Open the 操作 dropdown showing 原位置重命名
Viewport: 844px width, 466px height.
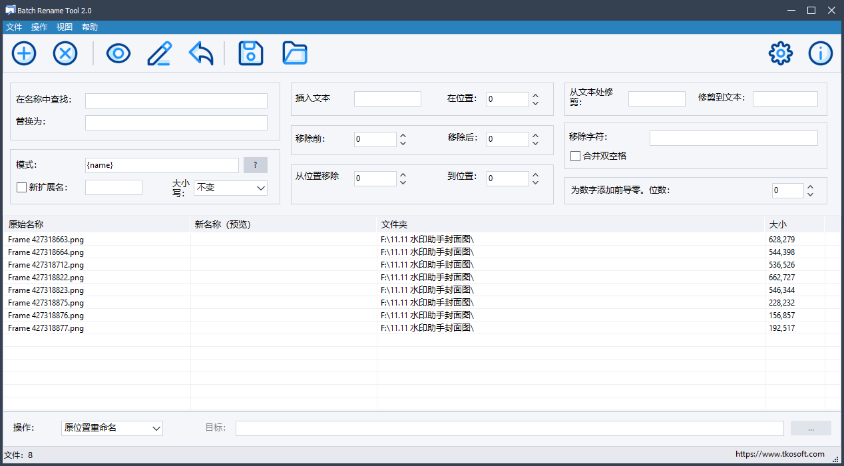click(x=112, y=428)
